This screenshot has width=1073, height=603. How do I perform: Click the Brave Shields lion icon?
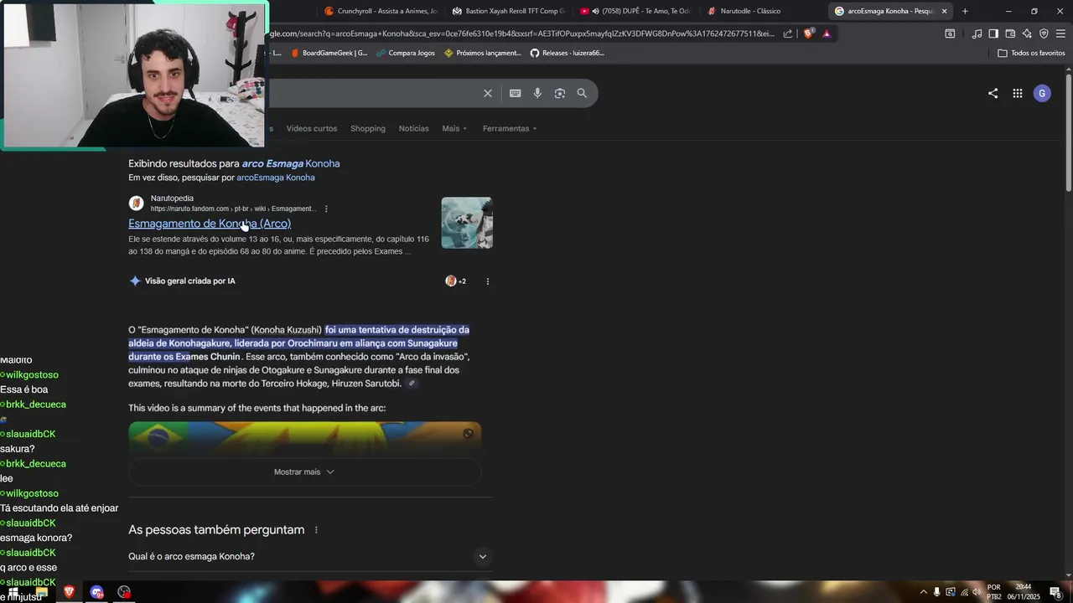(x=808, y=33)
